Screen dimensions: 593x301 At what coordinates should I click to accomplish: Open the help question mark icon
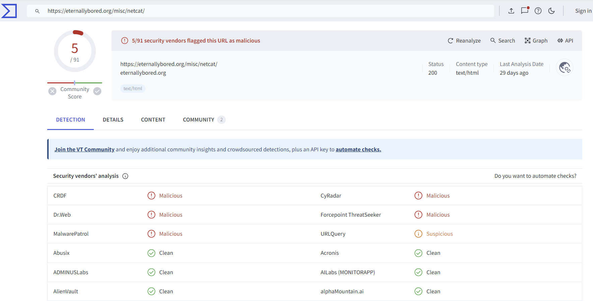(538, 11)
